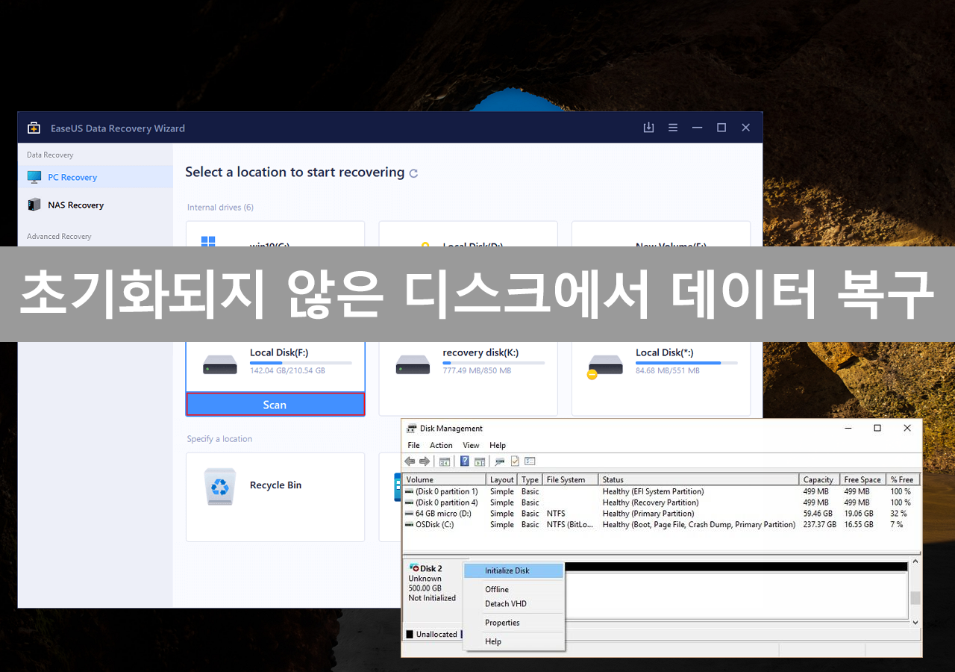Open the View menu in Disk Management
The height and width of the screenshot is (672, 955).
tap(471, 445)
